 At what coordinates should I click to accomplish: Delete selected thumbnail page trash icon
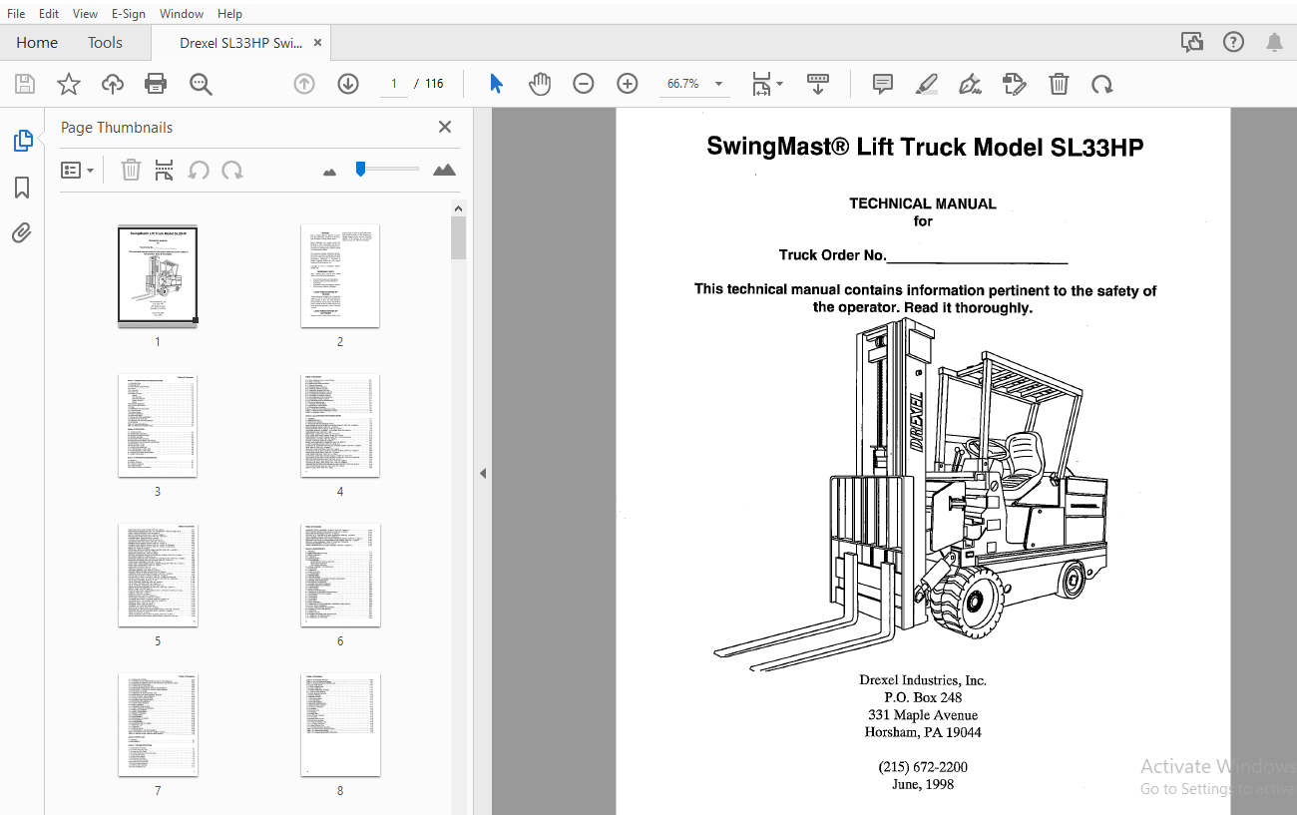click(131, 170)
